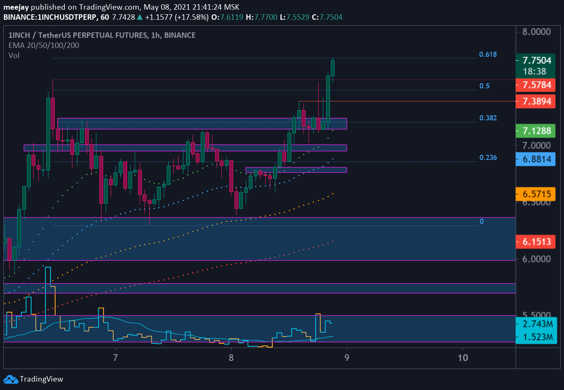Viewport: 564px width, 390px height.
Task: Click the 7.7504 current price label
Action: pos(536,61)
